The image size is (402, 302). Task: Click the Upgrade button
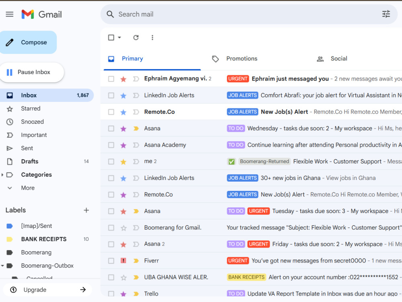coord(48,290)
